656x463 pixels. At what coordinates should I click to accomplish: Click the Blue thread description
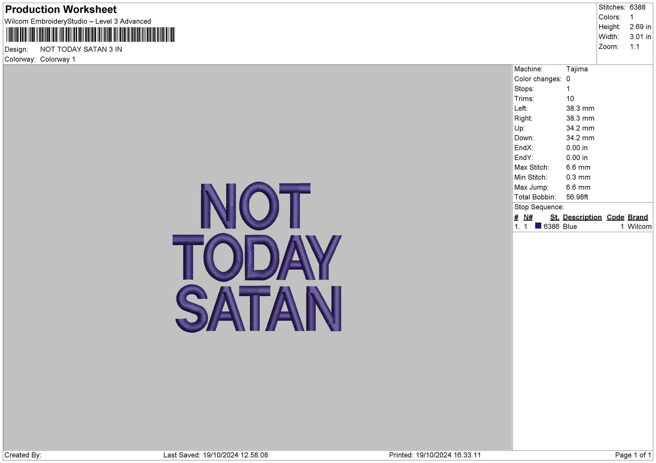(570, 227)
